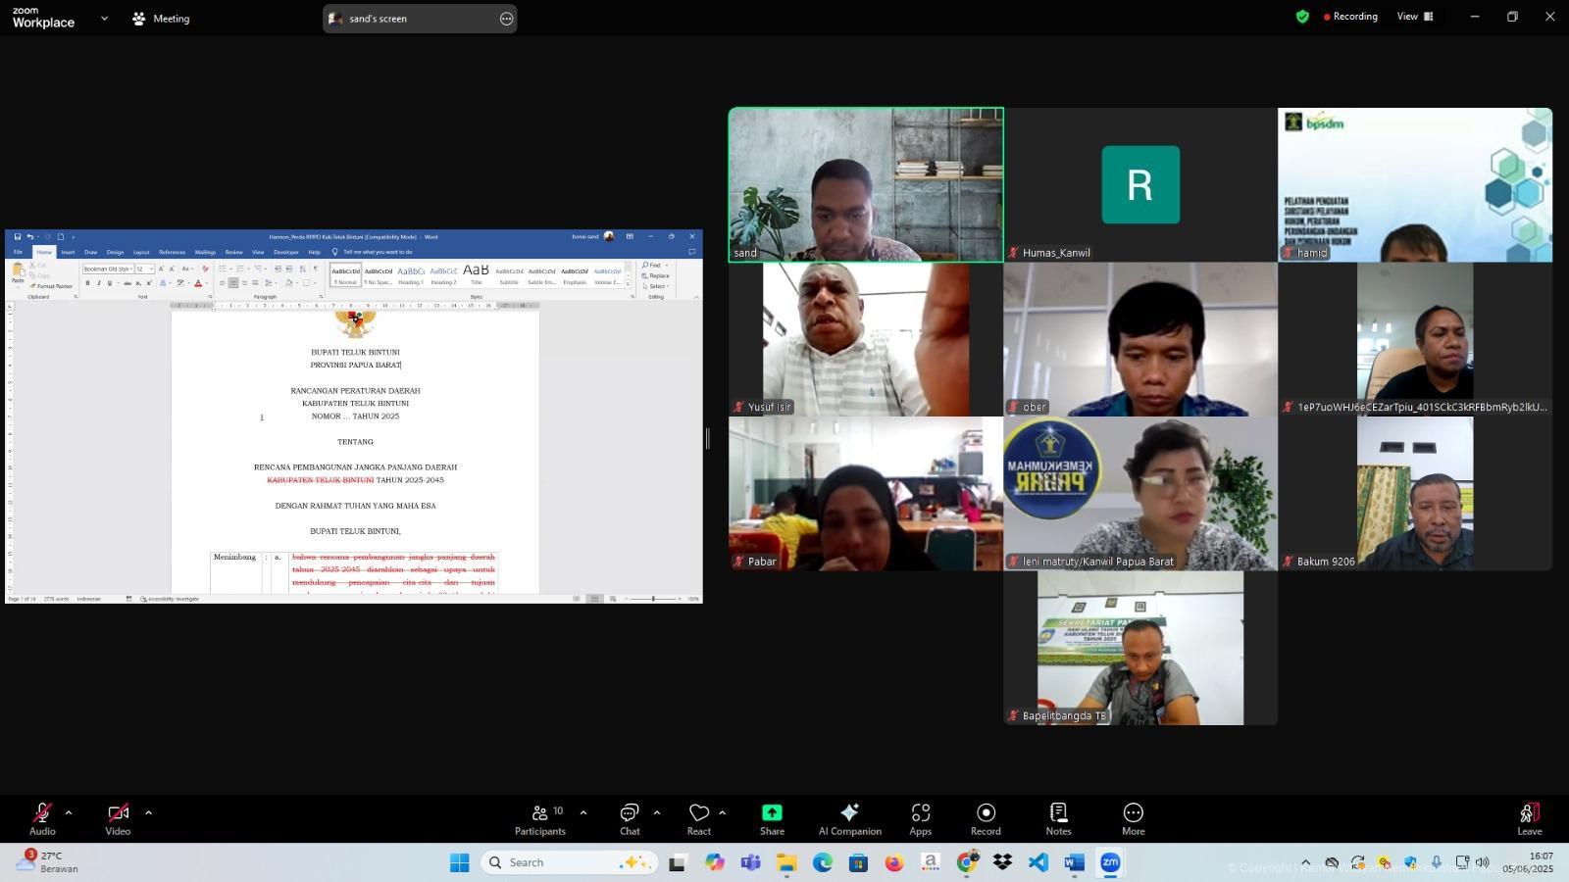Open the View layout dropdown
Viewport: 1569px width, 882px height.
click(1414, 17)
